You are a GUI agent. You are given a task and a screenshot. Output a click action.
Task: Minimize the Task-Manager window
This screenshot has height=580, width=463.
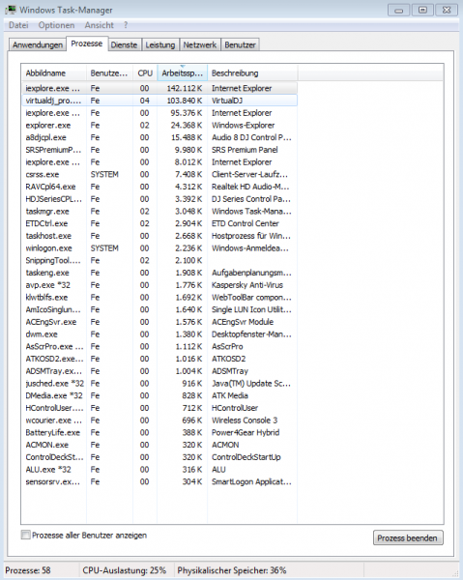click(398, 10)
